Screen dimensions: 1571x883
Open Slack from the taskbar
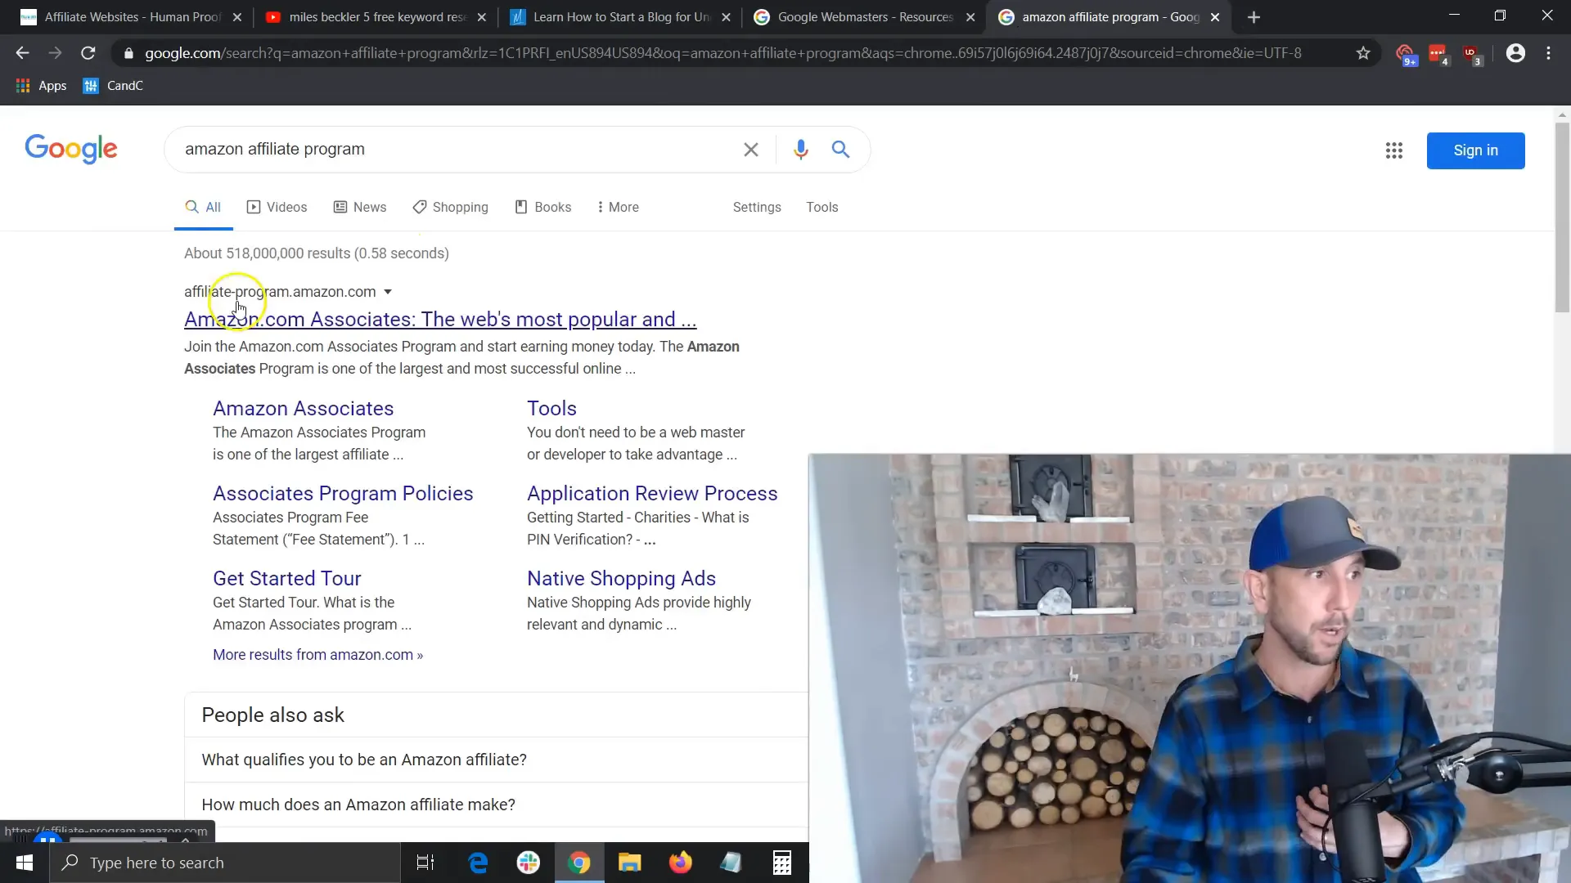529,863
